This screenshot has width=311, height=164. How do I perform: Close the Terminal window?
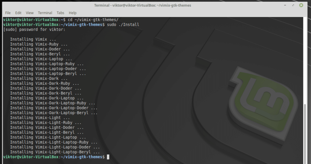[x=301, y=5]
